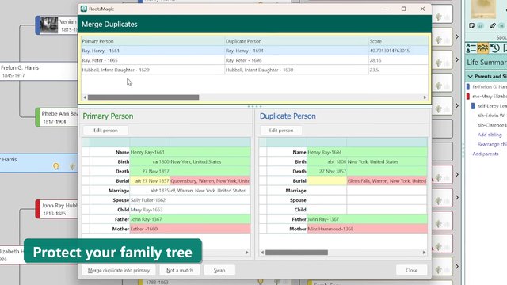Click sib-Clarence entry in side panel

pyautogui.click(x=492, y=125)
